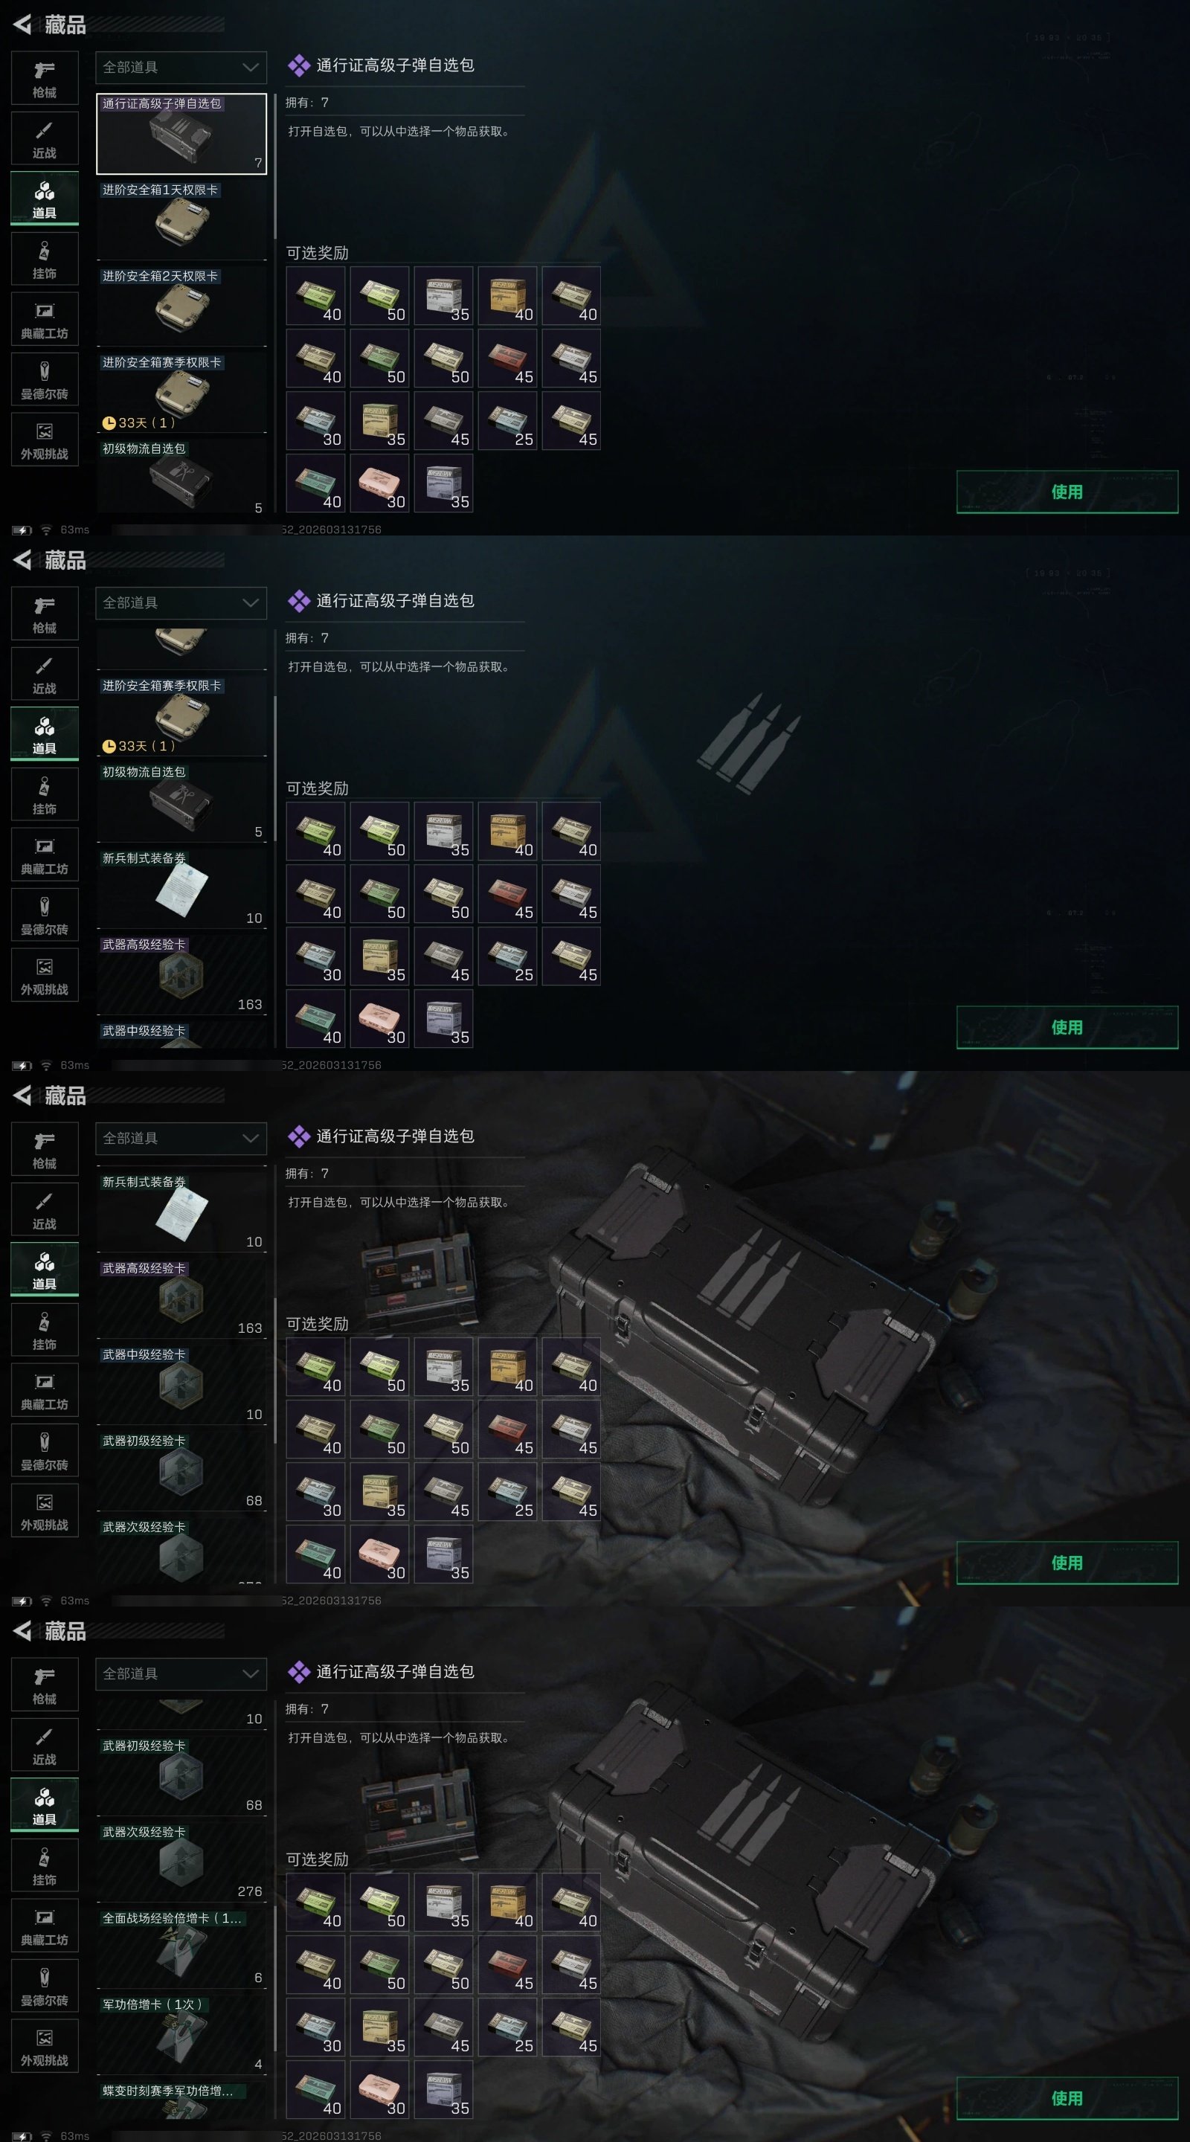Open the 挂饰 charm category icon

point(44,259)
